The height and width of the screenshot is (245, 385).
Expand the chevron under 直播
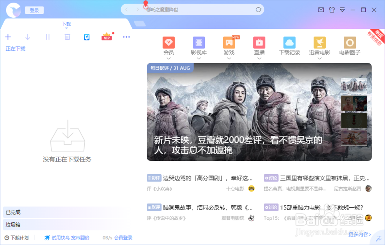coord(259,58)
